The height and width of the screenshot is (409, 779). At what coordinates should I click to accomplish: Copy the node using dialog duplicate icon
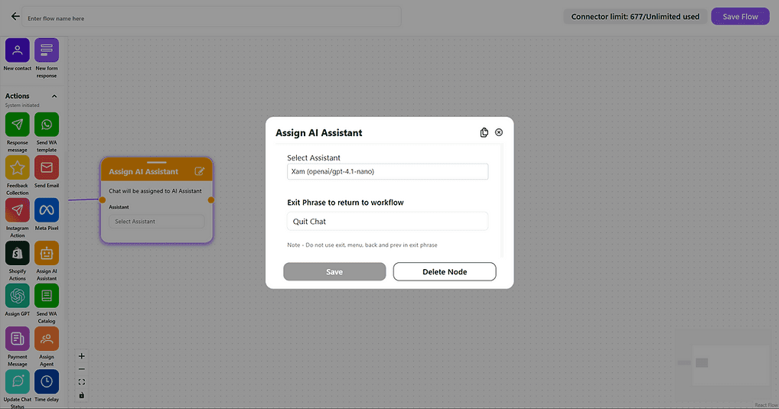[x=484, y=132]
